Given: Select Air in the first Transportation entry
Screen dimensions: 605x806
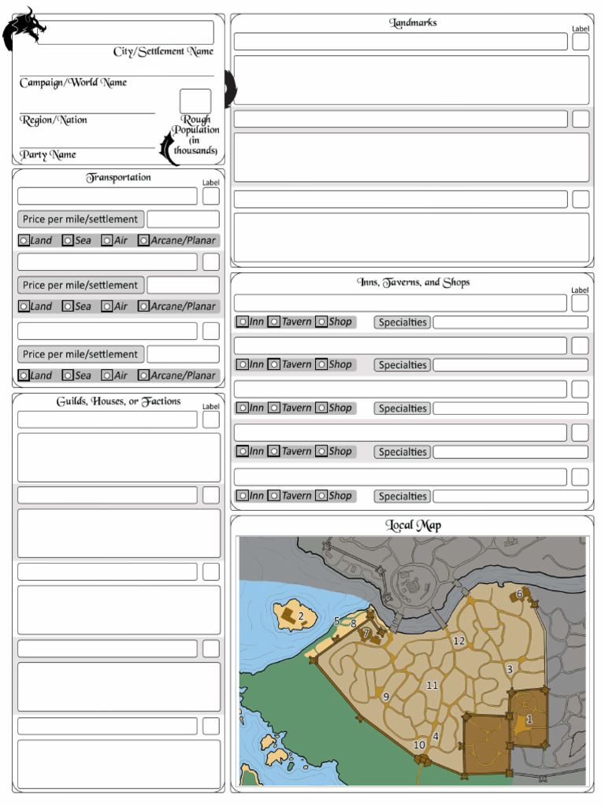Looking at the screenshot, I should [106, 240].
